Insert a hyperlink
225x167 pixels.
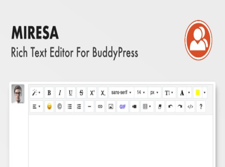point(100,107)
